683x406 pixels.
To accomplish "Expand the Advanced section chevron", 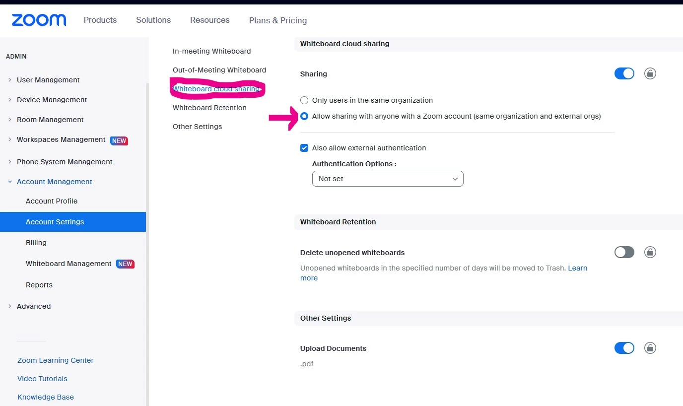I will (x=9, y=306).
